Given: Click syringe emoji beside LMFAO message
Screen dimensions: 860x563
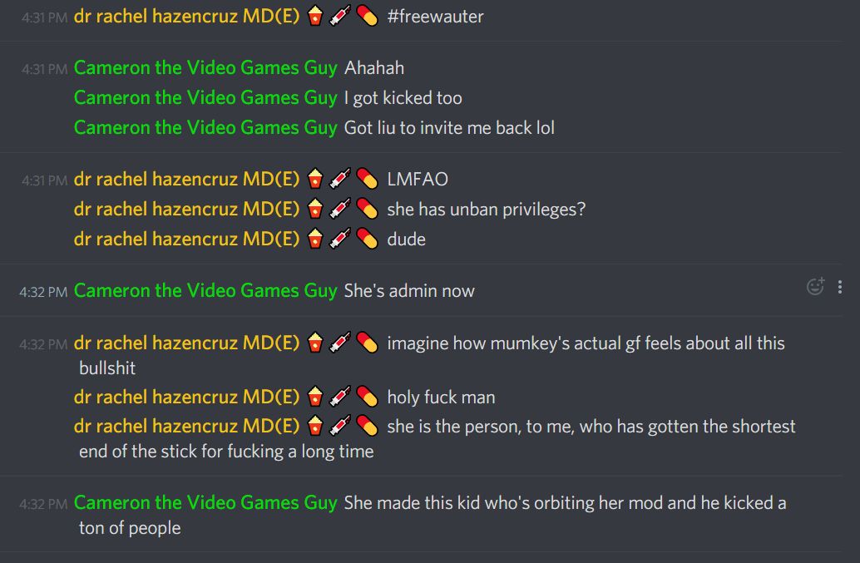Looking at the screenshot, I should (x=340, y=179).
